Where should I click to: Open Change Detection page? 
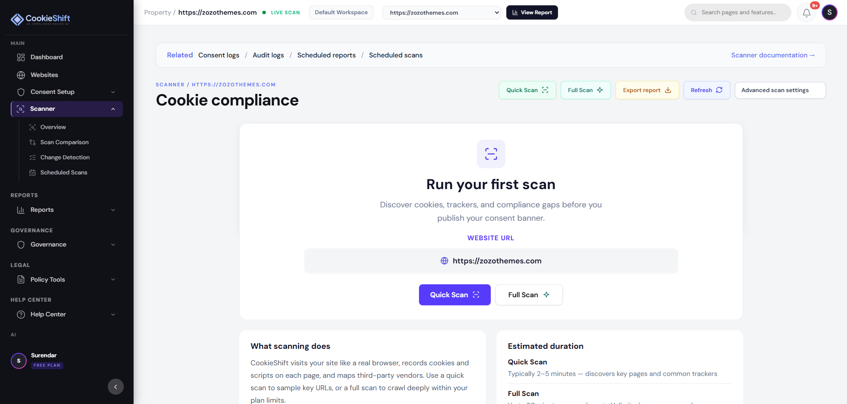coord(65,158)
